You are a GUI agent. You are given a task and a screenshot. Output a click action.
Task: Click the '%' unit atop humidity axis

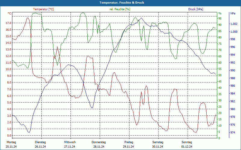(220, 13)
